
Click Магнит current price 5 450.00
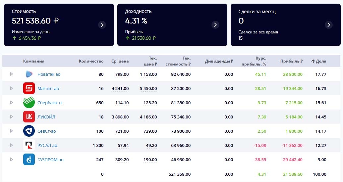pos(148,88)
